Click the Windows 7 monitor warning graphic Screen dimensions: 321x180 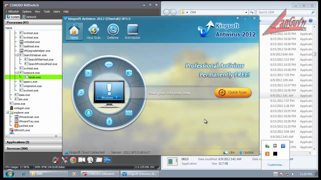[x=109, y=94]
